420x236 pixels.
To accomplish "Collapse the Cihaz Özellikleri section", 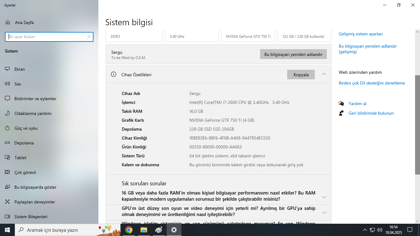I will click(323, 74).
